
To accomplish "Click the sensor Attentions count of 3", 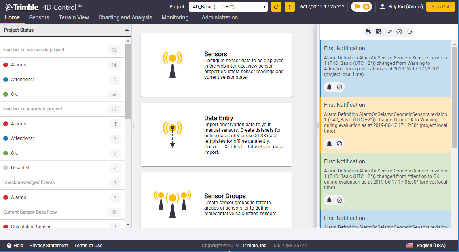I will (x=115, y=80).
